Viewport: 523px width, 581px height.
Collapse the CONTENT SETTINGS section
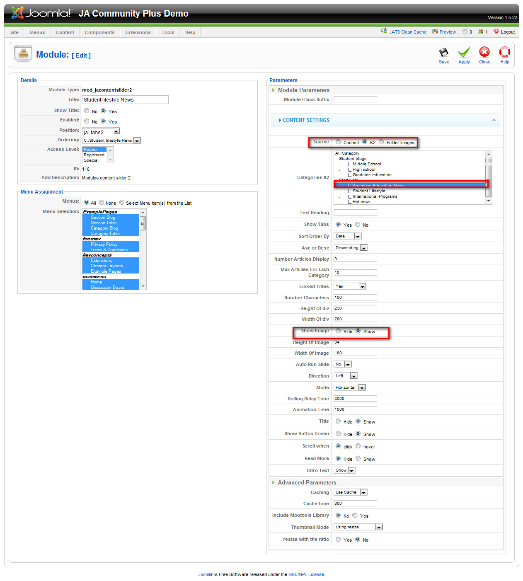coord(494,120)
